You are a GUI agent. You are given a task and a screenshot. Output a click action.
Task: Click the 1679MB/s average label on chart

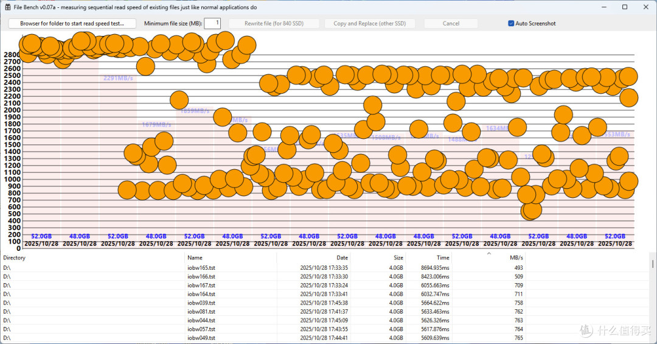(x=156, y=125)
